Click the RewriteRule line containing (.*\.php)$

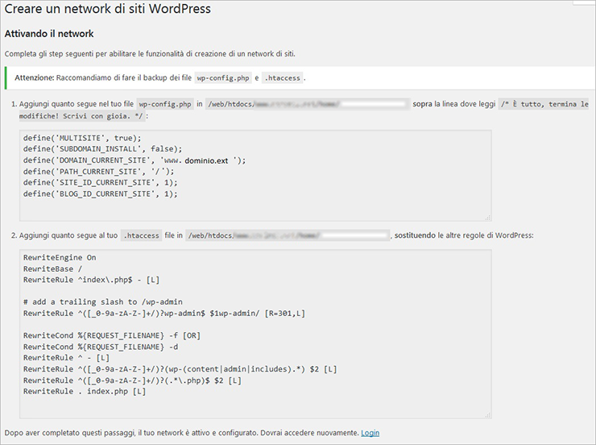click(132, 381)
